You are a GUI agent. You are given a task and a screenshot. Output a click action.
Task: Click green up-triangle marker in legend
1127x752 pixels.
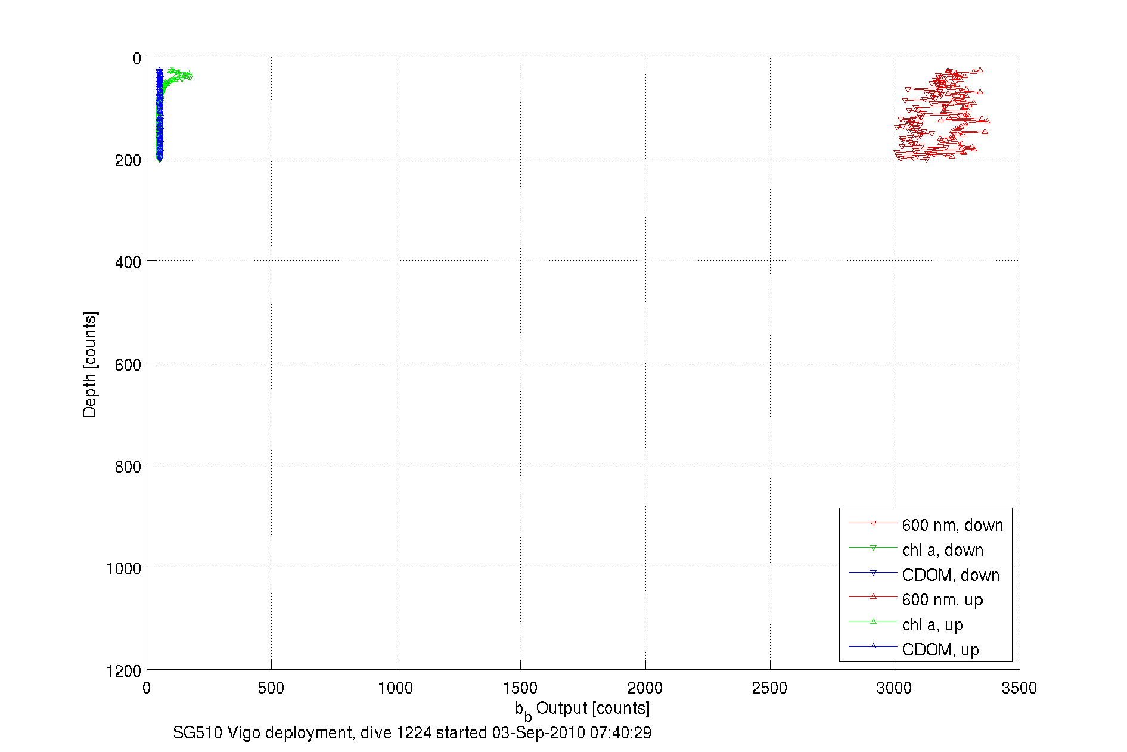[873, 622]
